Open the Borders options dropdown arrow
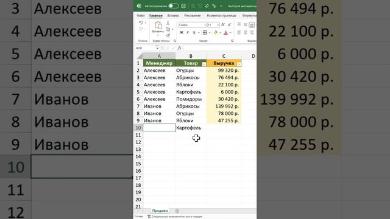Viewport: 390px width, 219px height. coord(210,33)
